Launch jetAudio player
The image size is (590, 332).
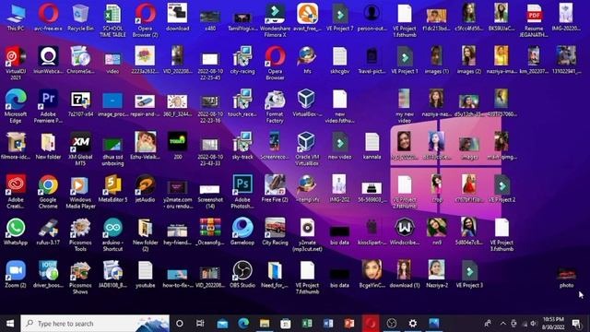[146, 189]
